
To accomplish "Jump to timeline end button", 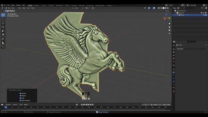I will [93, 105].
